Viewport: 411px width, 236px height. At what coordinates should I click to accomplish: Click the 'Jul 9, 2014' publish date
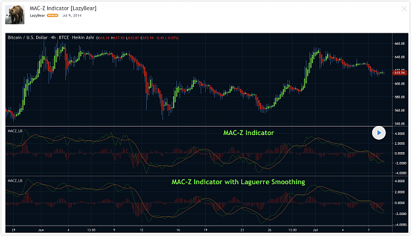point(72,16)
